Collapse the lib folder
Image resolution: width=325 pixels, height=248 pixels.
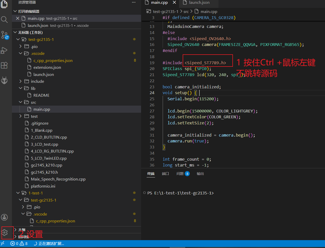(76, 88)
